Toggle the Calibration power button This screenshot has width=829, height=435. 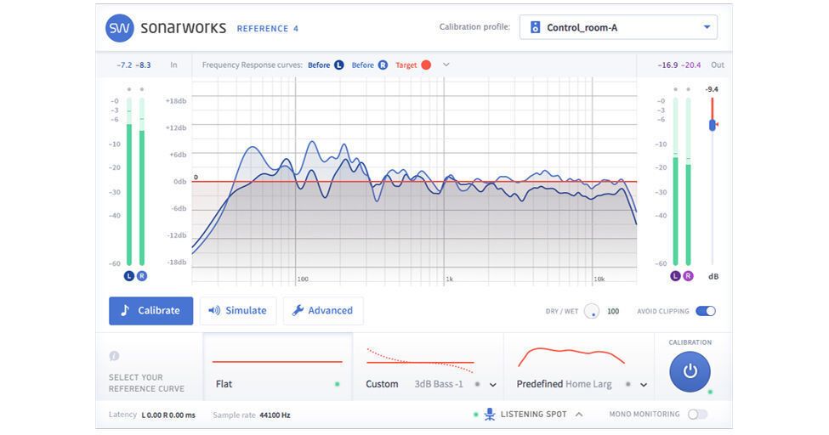(x=690, y=371)
